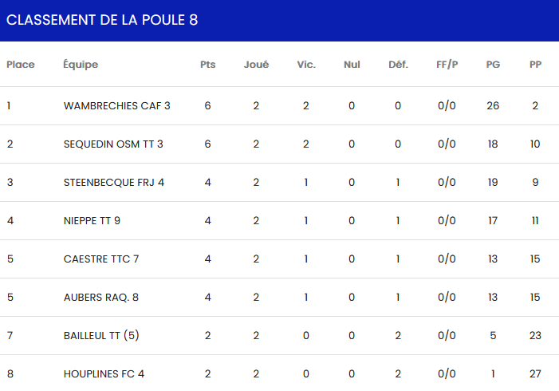Image resolution: width=559 pixels, height=391 pixels.
Task: Click the PG value 26 for Wambrechies
Action: (x=493, y=105)
